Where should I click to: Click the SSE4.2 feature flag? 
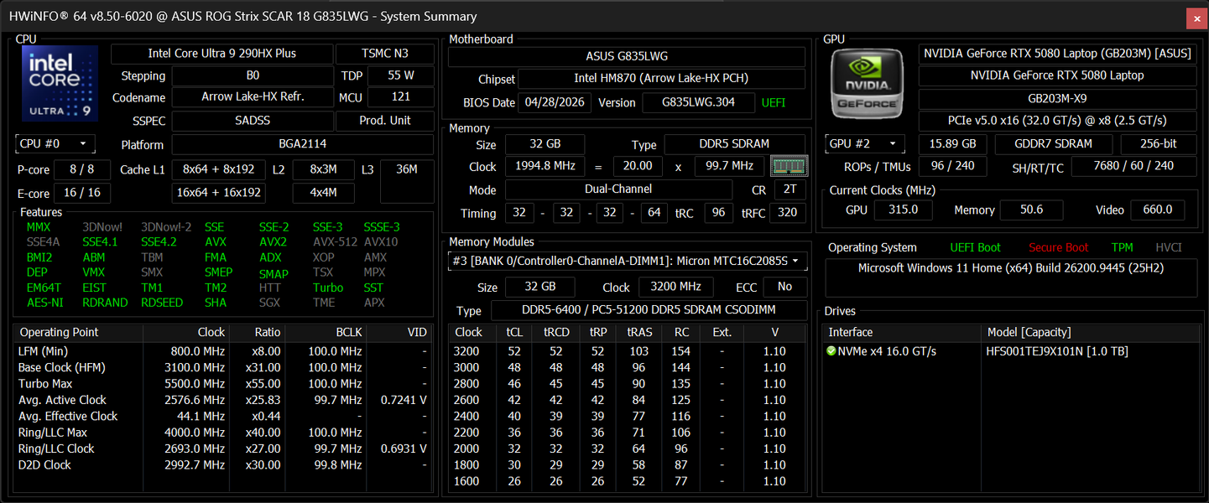pos(159,242)
